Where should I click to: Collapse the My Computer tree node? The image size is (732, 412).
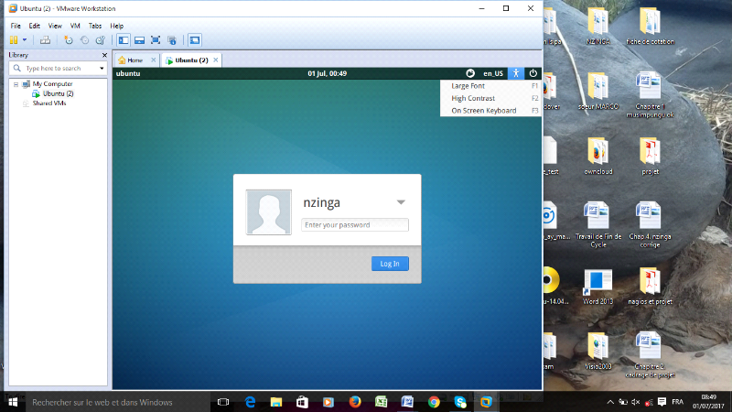(15, 83)
